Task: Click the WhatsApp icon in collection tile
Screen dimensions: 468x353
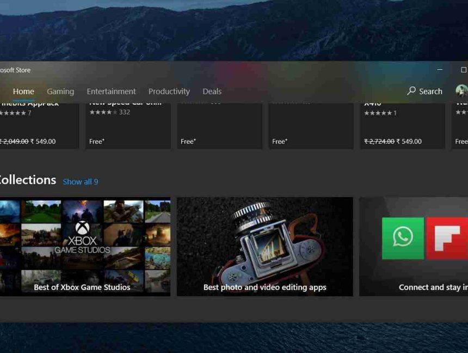Action: tap(403, 238)
